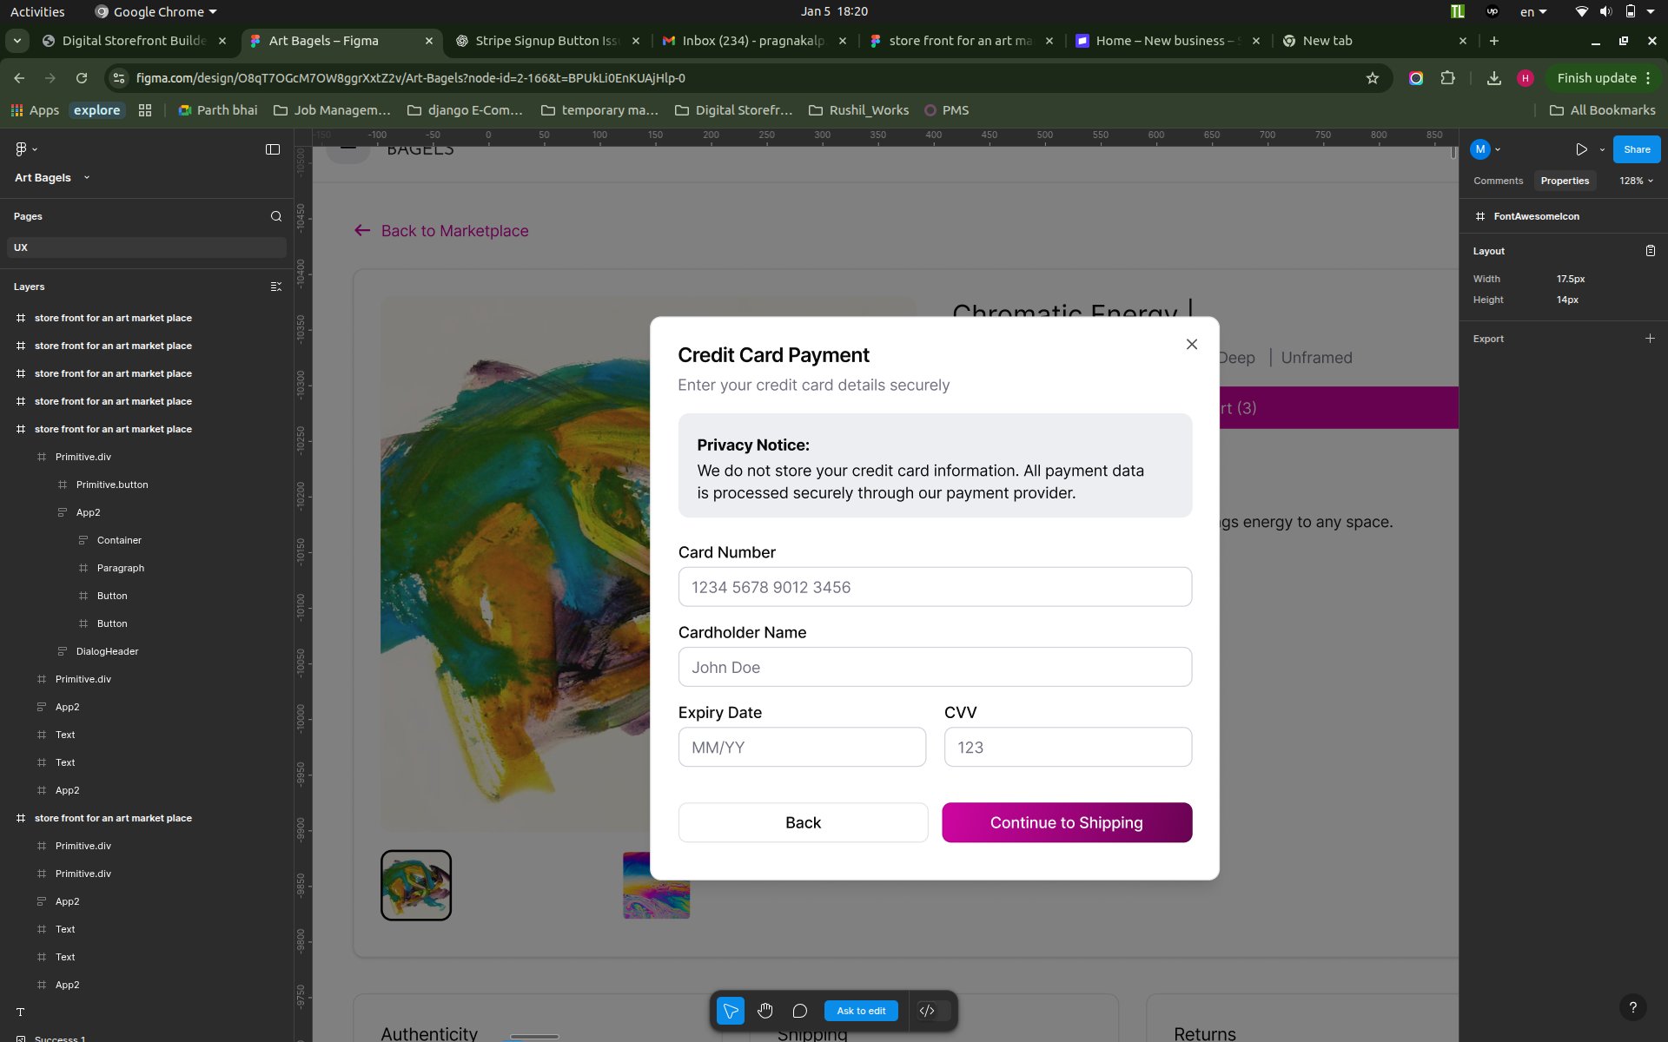Switch to the Comments tab

[x=1498, y=181]
